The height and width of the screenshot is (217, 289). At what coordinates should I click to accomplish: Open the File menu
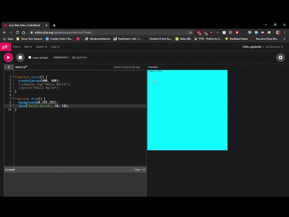tap(17, 47)
